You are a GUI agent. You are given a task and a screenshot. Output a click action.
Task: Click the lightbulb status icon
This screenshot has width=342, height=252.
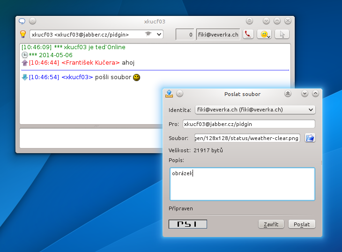[23, 34]
